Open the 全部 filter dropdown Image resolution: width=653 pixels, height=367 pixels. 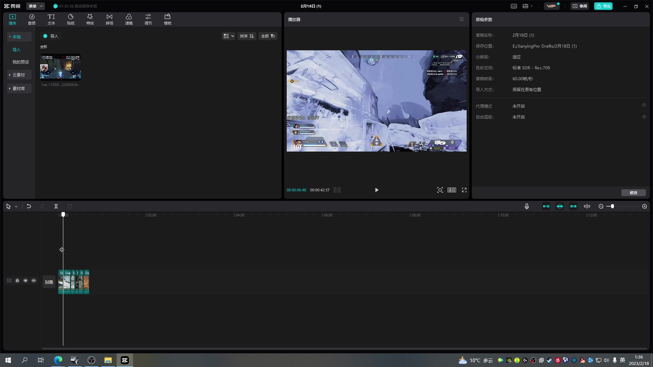point(268,36)
